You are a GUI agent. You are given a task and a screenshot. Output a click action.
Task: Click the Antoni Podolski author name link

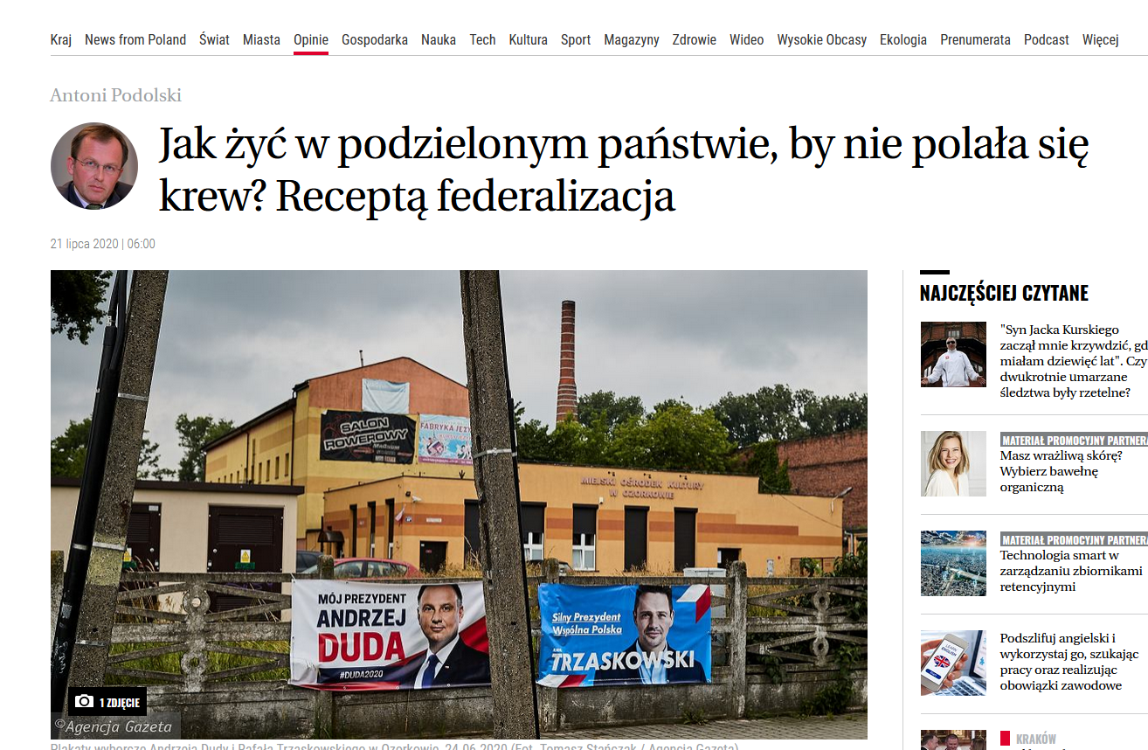116,95
